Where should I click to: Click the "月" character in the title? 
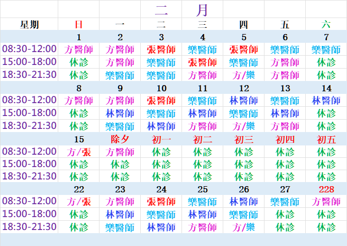pyautogui.click(x=202, y=9)
